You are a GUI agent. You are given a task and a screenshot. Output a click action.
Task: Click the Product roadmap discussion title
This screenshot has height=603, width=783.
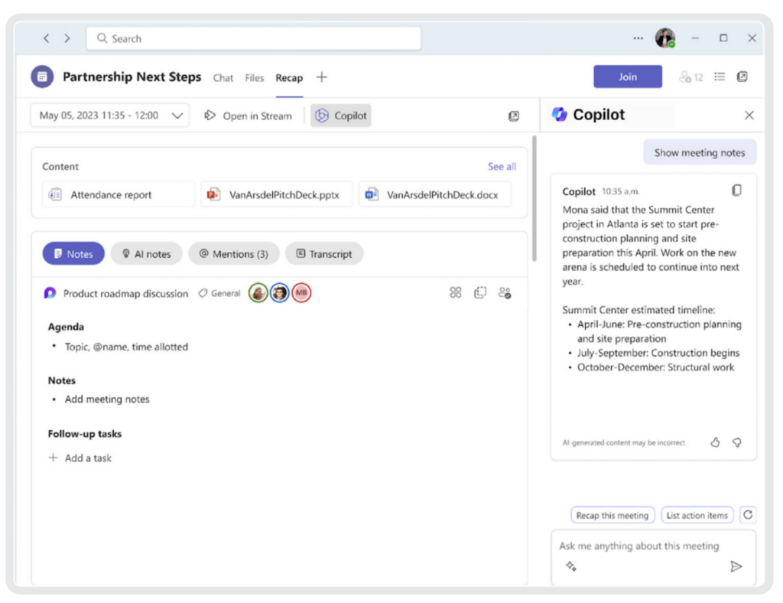click(126, 293)
